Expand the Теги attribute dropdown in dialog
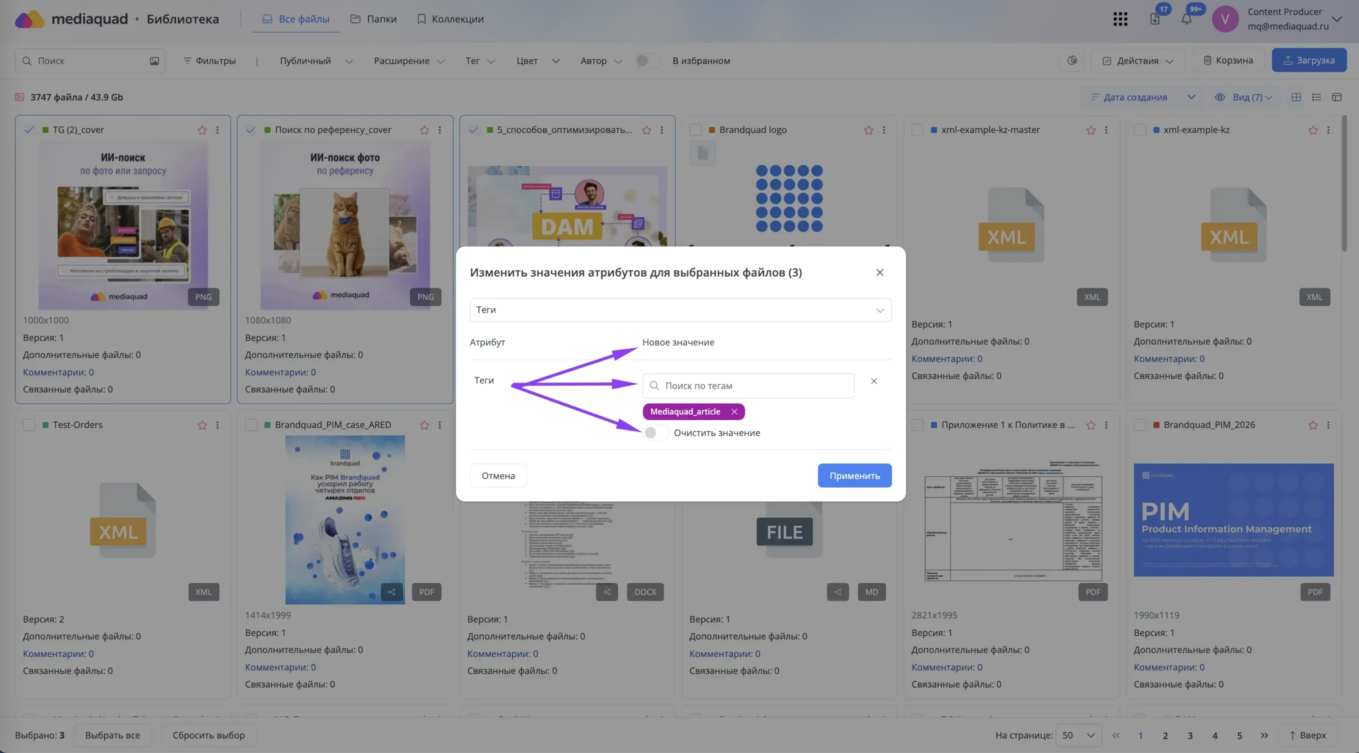This screenshot has width=1359, height=753. (x=681, y=310)
